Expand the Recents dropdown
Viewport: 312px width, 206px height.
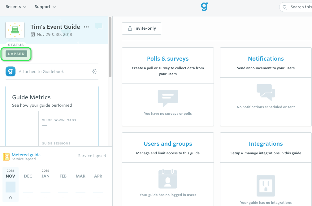pos(16,7)
